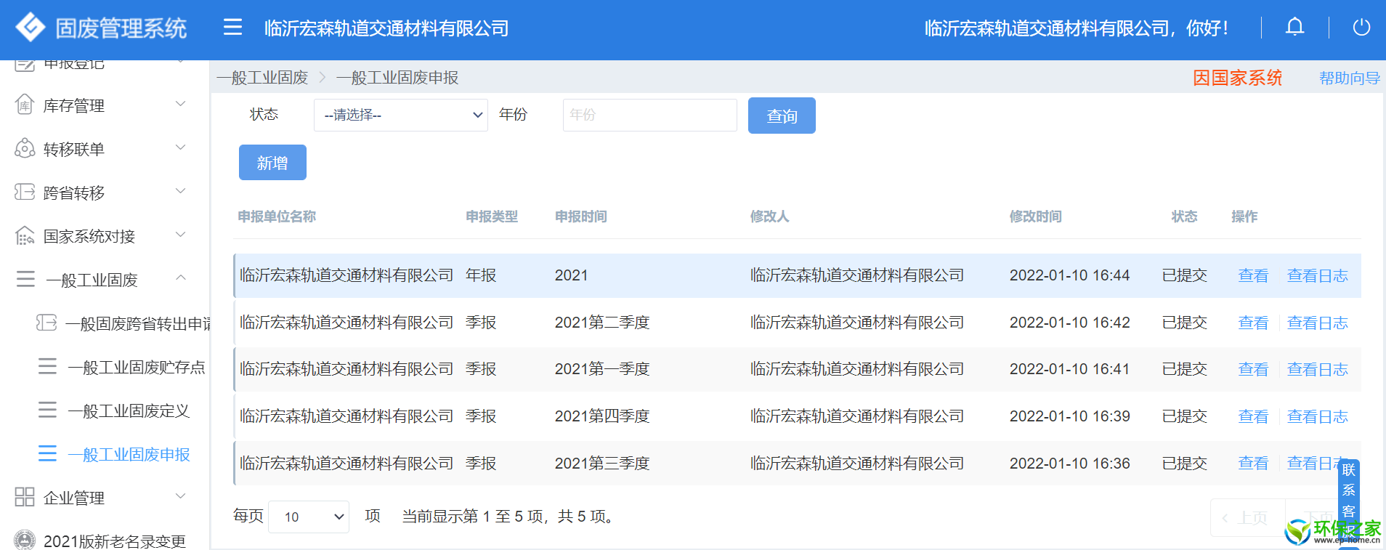Click the 查询 search button
This screenshot has width=1386, height=550.
click(x=782, y=116)
